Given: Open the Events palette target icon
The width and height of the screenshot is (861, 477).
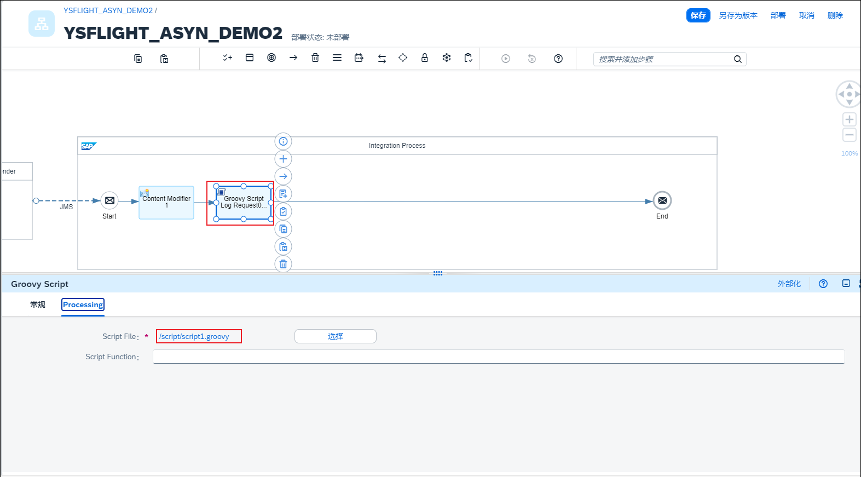Looking at the screenshot, I should pos(271,58).
